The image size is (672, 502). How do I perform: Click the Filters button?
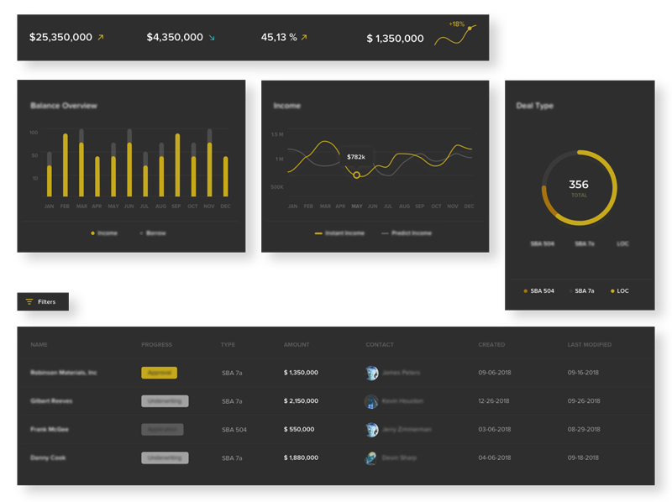43,301
